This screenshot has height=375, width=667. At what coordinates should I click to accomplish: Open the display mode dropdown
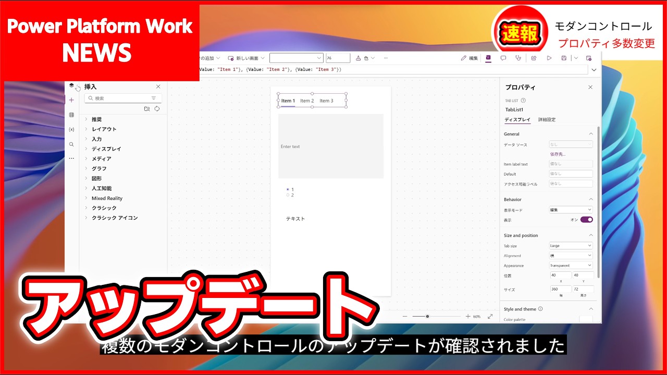point(571,210)
